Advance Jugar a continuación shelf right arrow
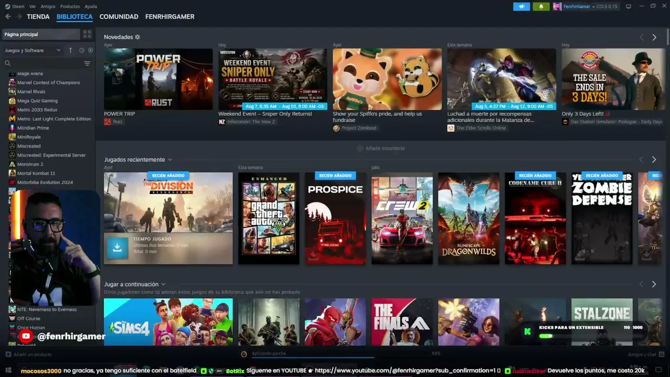670x377 pixels. click(x=654, y=284)
